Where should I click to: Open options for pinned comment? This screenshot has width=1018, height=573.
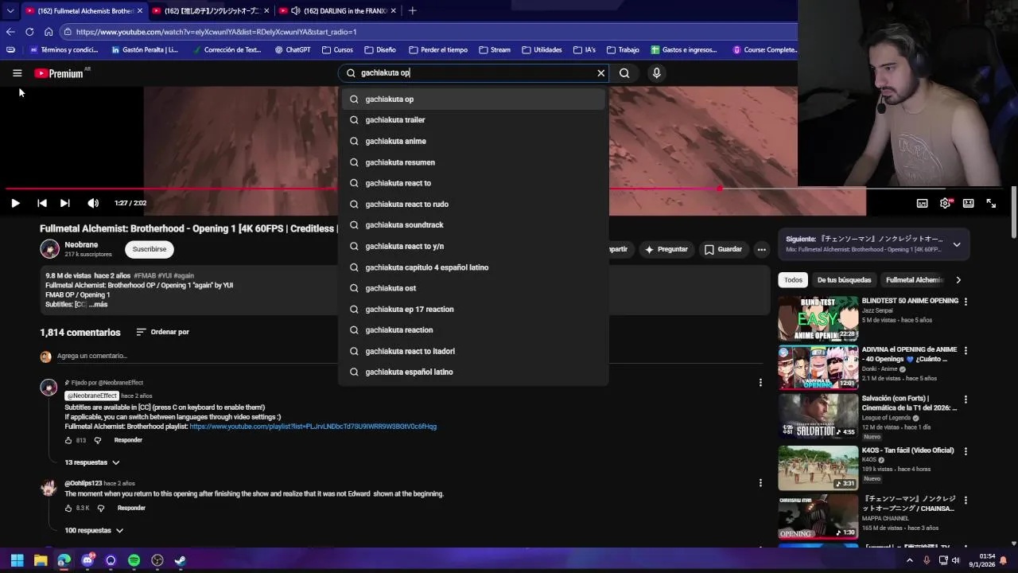tap(760, 383)
